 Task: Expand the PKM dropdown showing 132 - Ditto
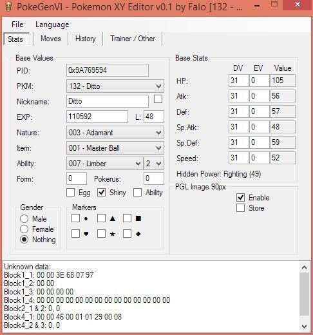click(x=115, y=86)
